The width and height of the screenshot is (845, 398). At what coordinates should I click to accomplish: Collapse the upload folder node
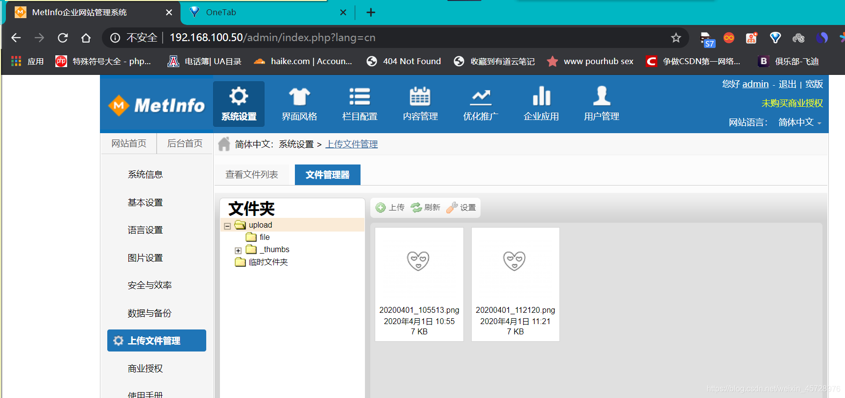point(227,226)
